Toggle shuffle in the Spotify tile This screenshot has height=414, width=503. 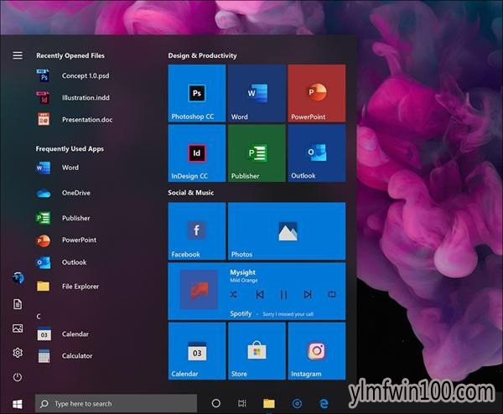[234, 294]
